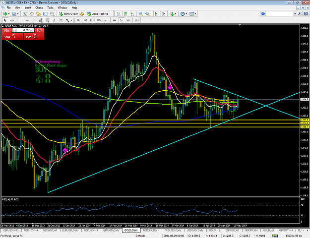Toggle the chart Auto Scroll icon
Screen dimensions: 310x238
coord(156,14)
